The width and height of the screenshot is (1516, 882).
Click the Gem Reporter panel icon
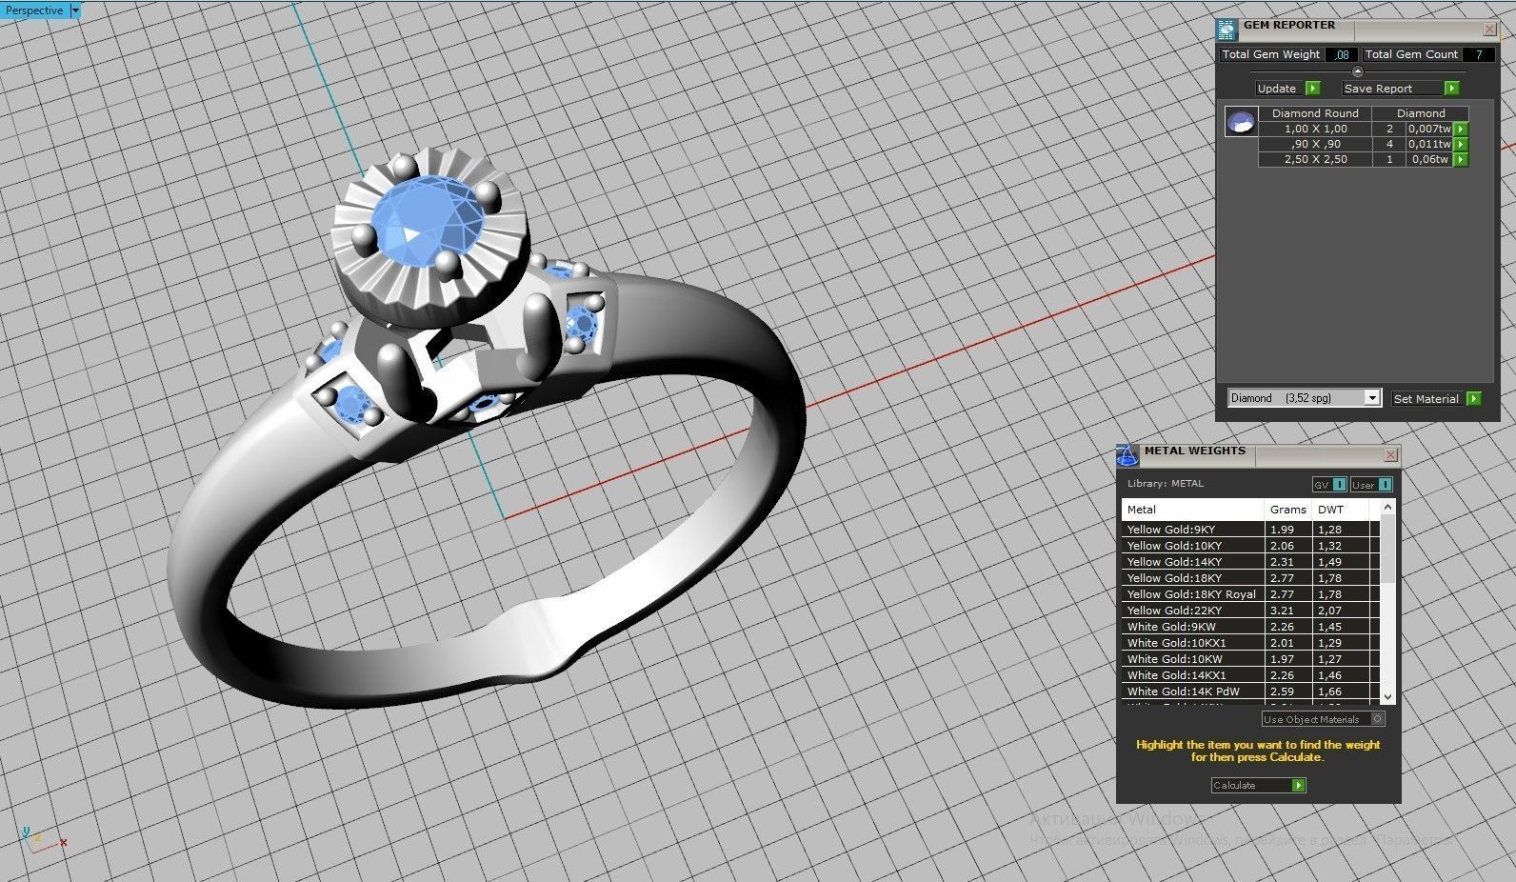click(1227, 30)
